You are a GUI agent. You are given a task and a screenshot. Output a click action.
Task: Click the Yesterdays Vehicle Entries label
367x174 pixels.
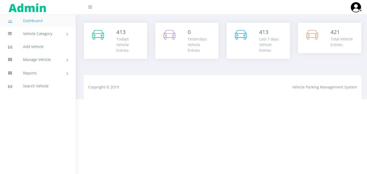click(197, 45)
